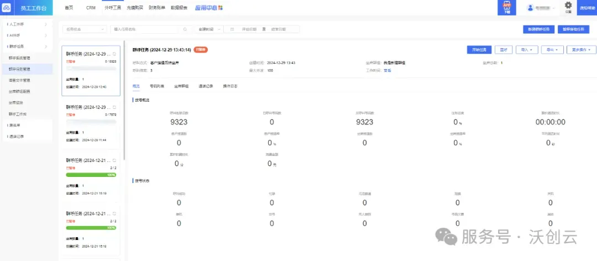Refresh the task card created 2024-12-21 15:19

click(x=114, y=160)
